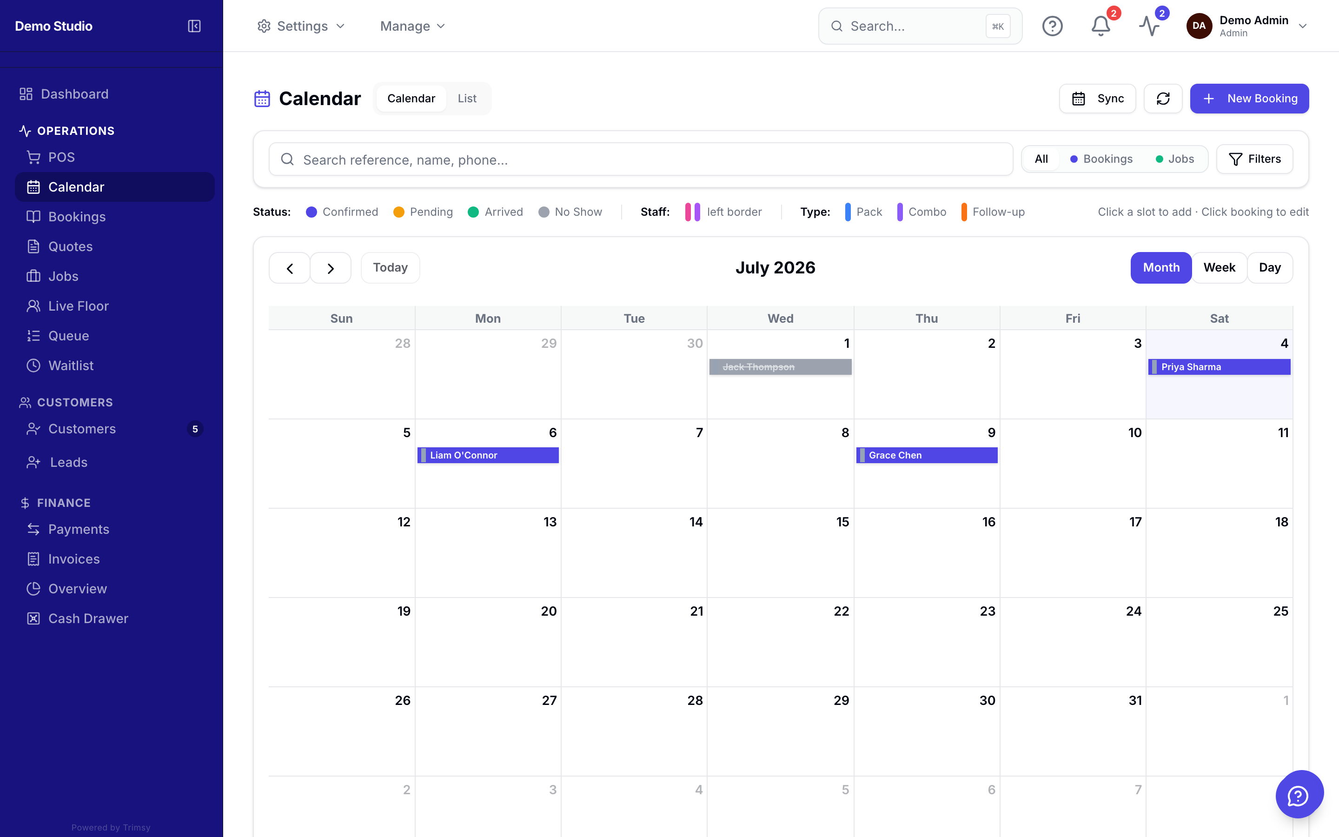
Task: Open the help question-mark icon in header
Action: click(1052, 26)
